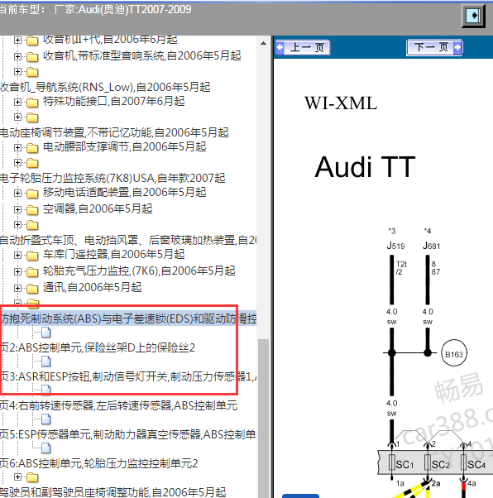Select 自动折叠式车顶、电动挡风罩 item
Screen dimensions: 493x498
point(128,240)
